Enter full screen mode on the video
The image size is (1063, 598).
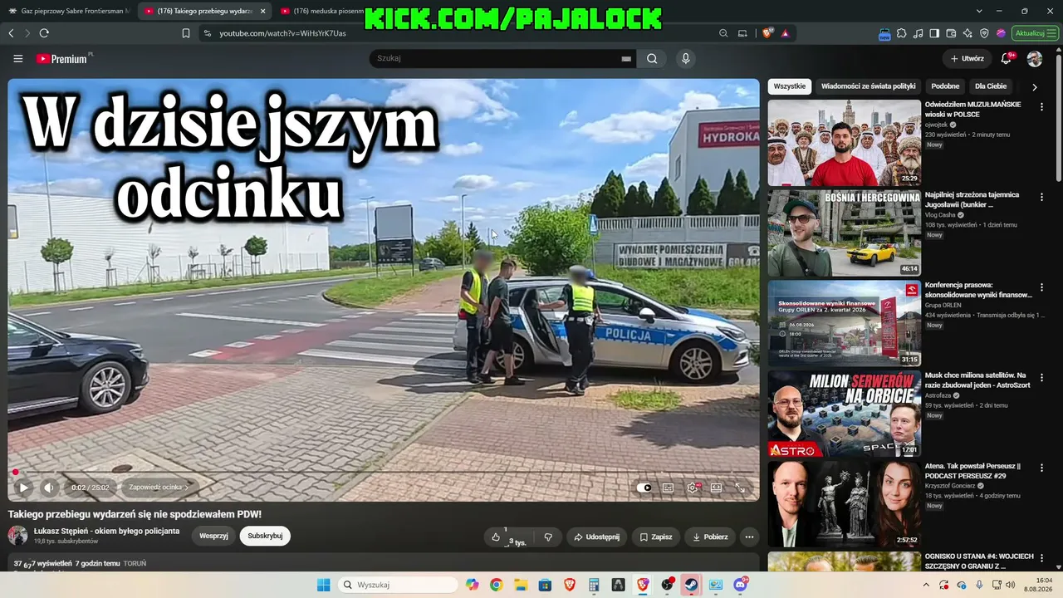point(740,488)
